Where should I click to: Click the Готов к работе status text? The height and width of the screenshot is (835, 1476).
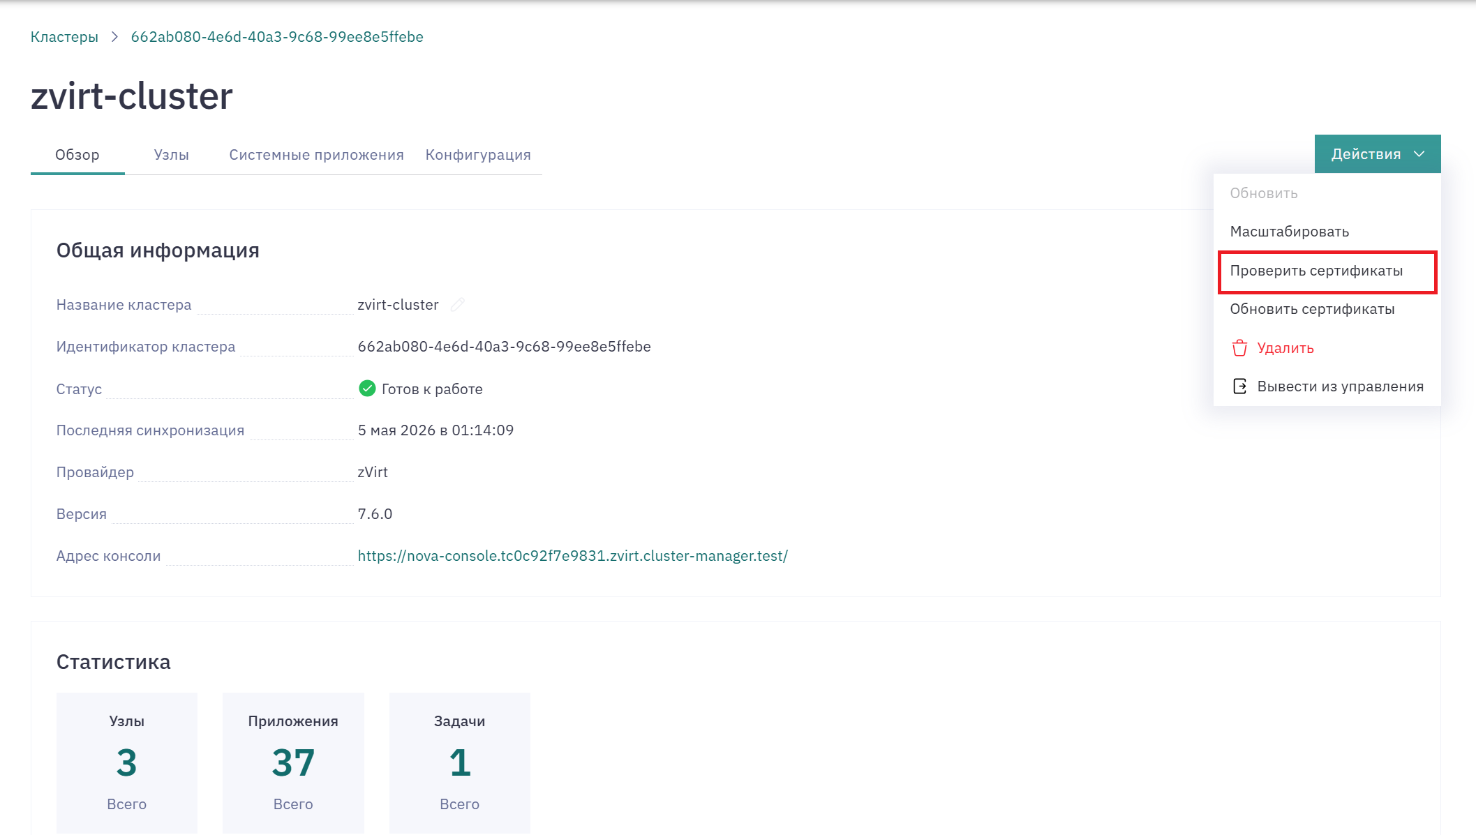[432, 389]
